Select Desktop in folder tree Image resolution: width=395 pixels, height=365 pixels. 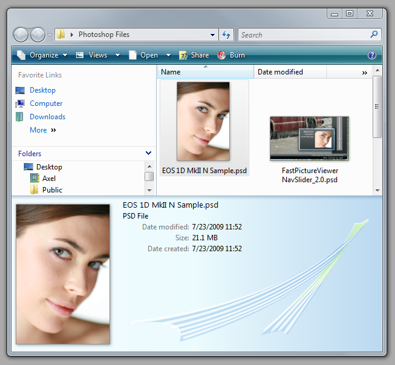[x=49, y=167]
